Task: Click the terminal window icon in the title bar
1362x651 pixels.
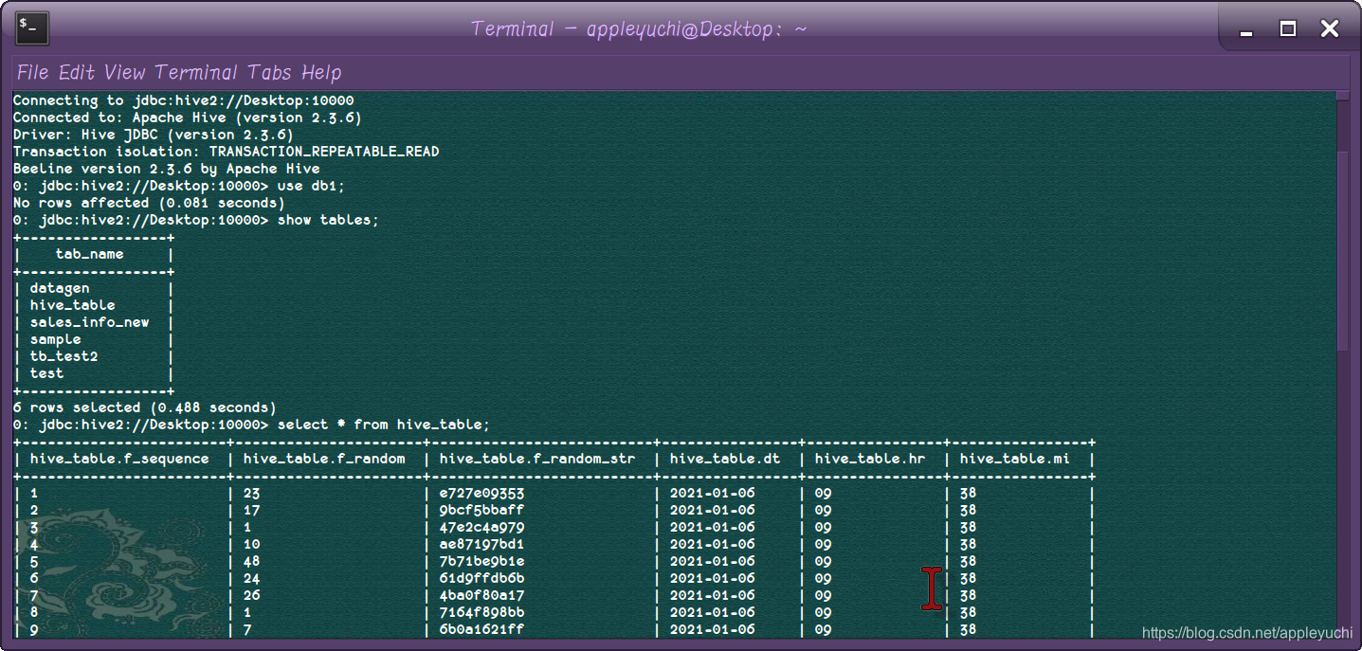Action: coord(30,27)
